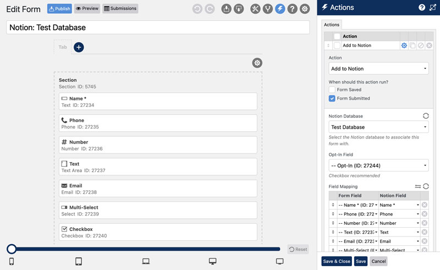The image size is (440, 270).
Task: Click Save & Close button
Action: [x=337, y=261]
